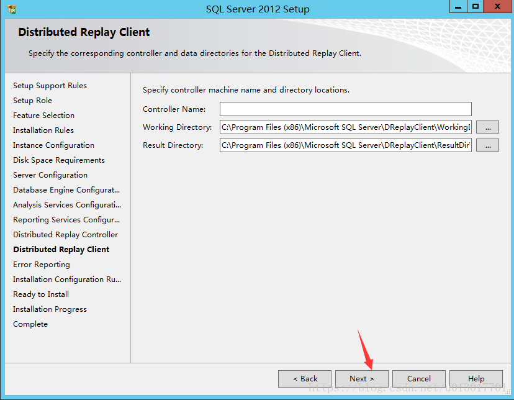Click the Working Directory label
The height and width of the screenshot is (400, 514).
click(177, 127)
